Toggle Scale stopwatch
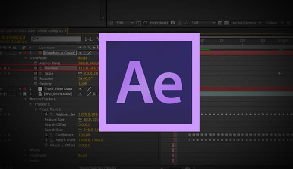 tap(36, 73)
